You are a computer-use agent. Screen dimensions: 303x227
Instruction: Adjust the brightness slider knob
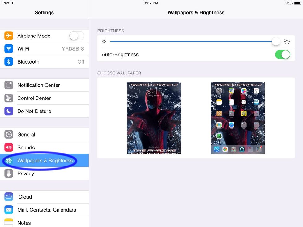pos(275,41)
